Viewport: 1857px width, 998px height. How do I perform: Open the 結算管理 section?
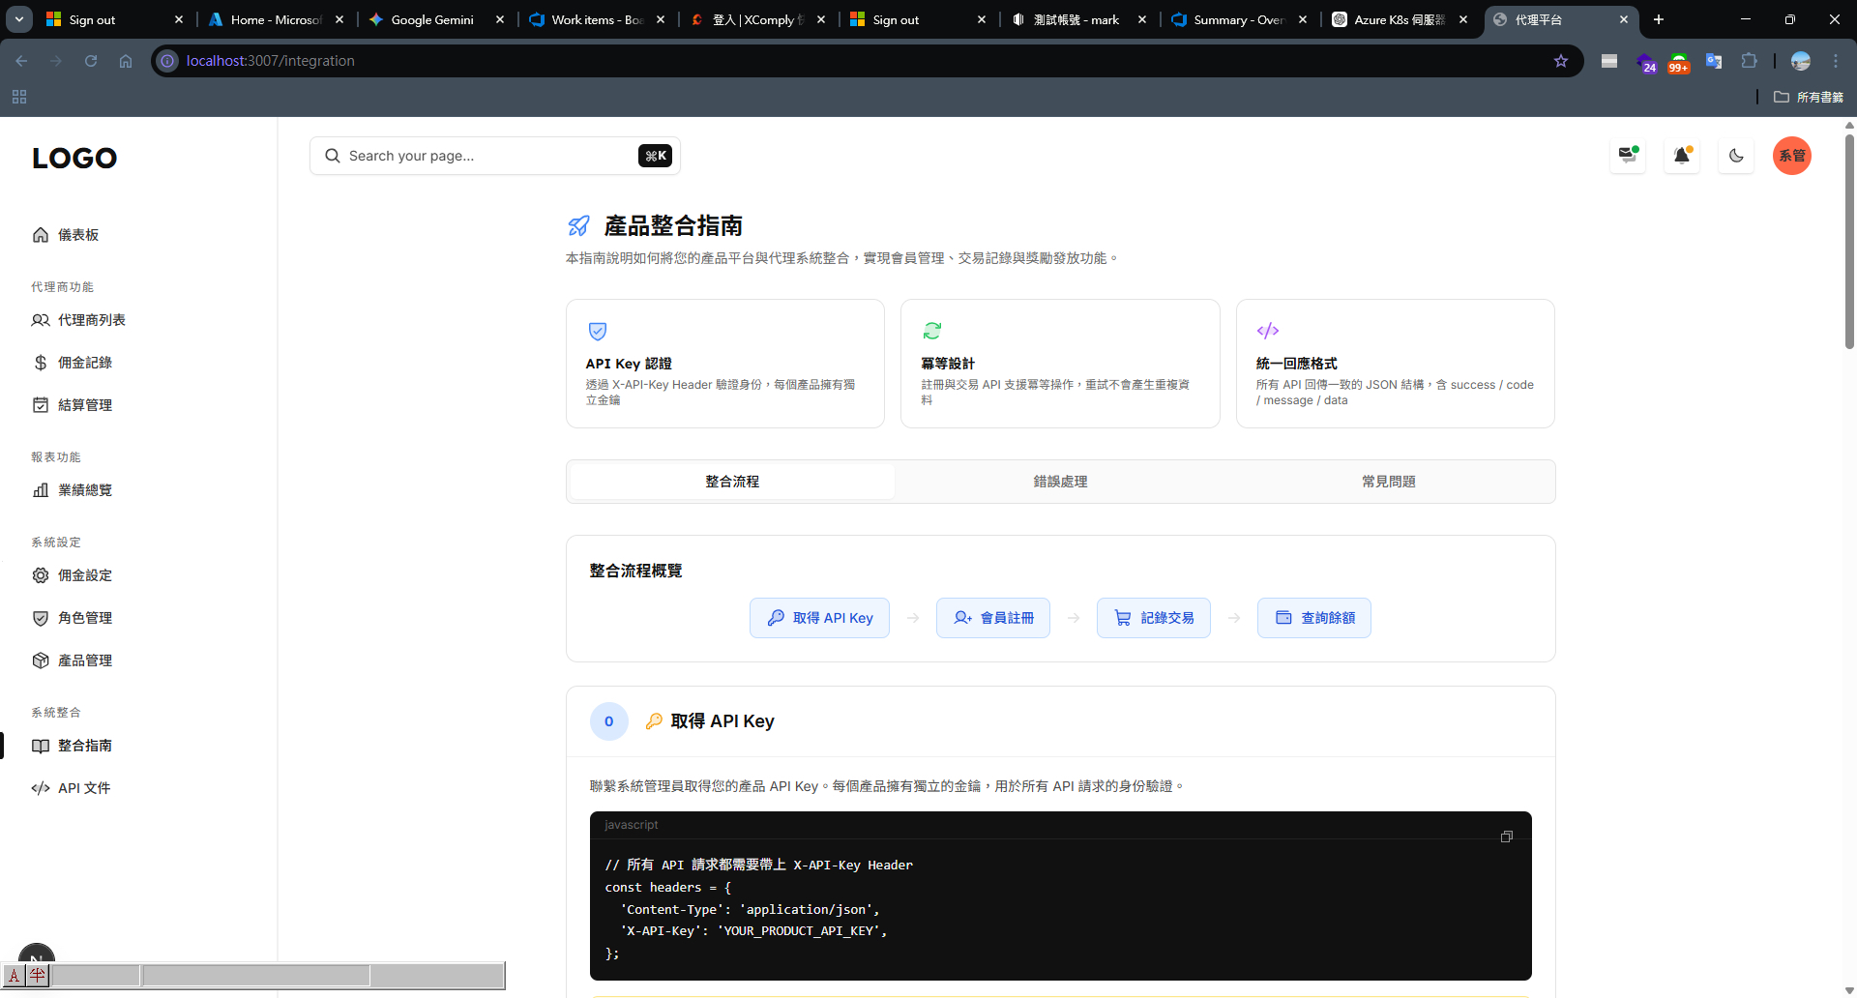(84, 405)
